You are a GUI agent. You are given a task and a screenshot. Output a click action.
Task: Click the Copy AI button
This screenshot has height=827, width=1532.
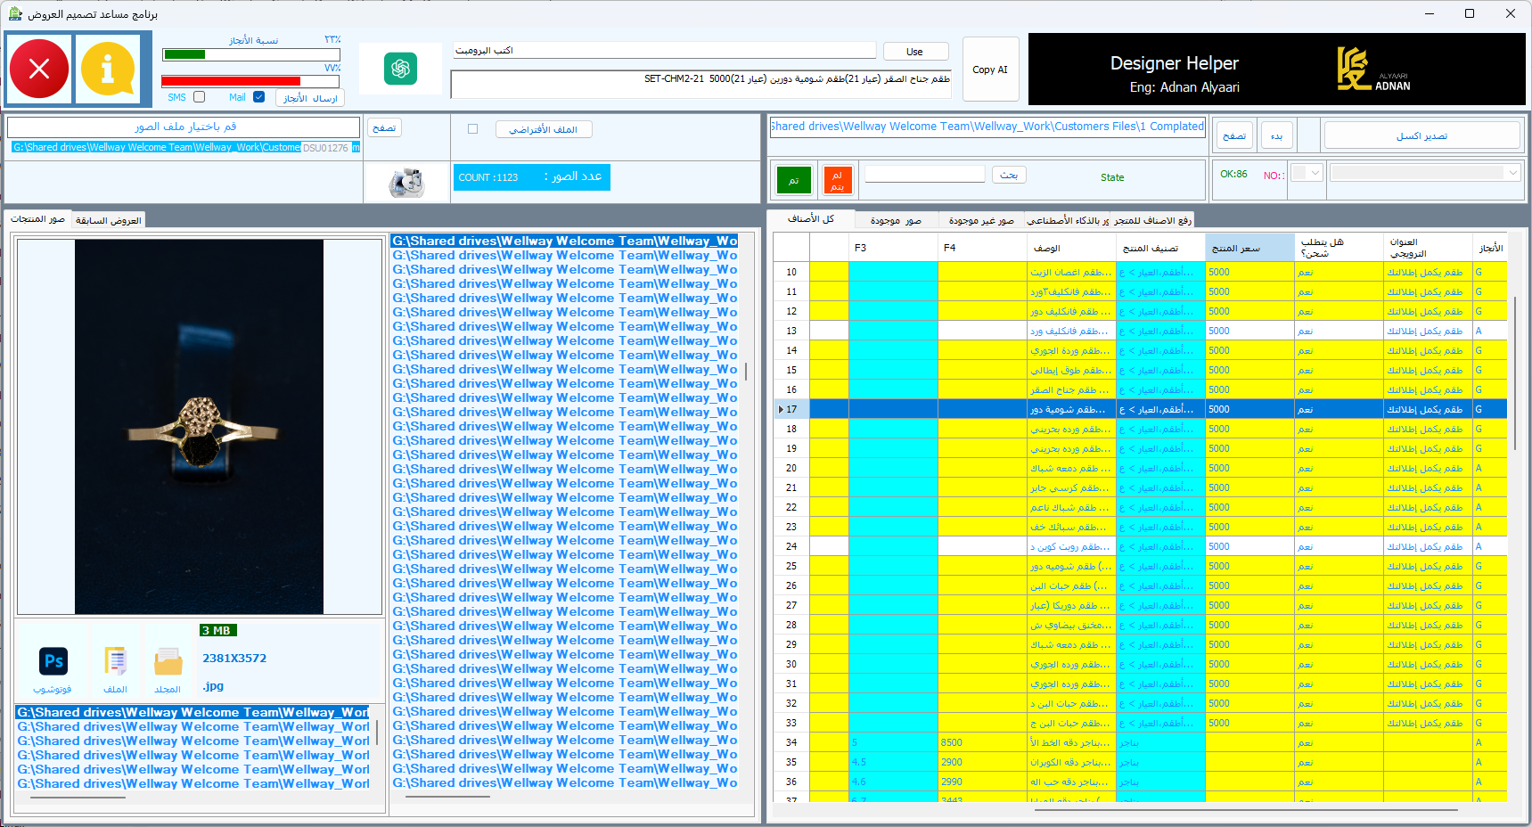point(990,70)
